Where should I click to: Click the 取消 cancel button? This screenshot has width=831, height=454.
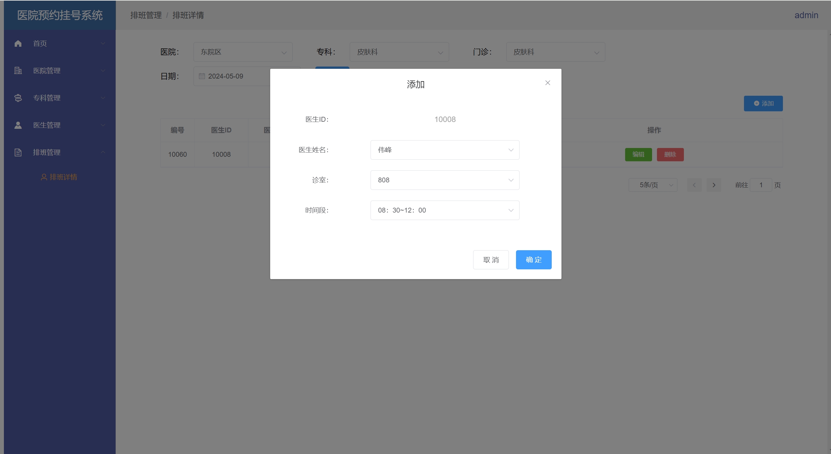click(x=490, y=260)
